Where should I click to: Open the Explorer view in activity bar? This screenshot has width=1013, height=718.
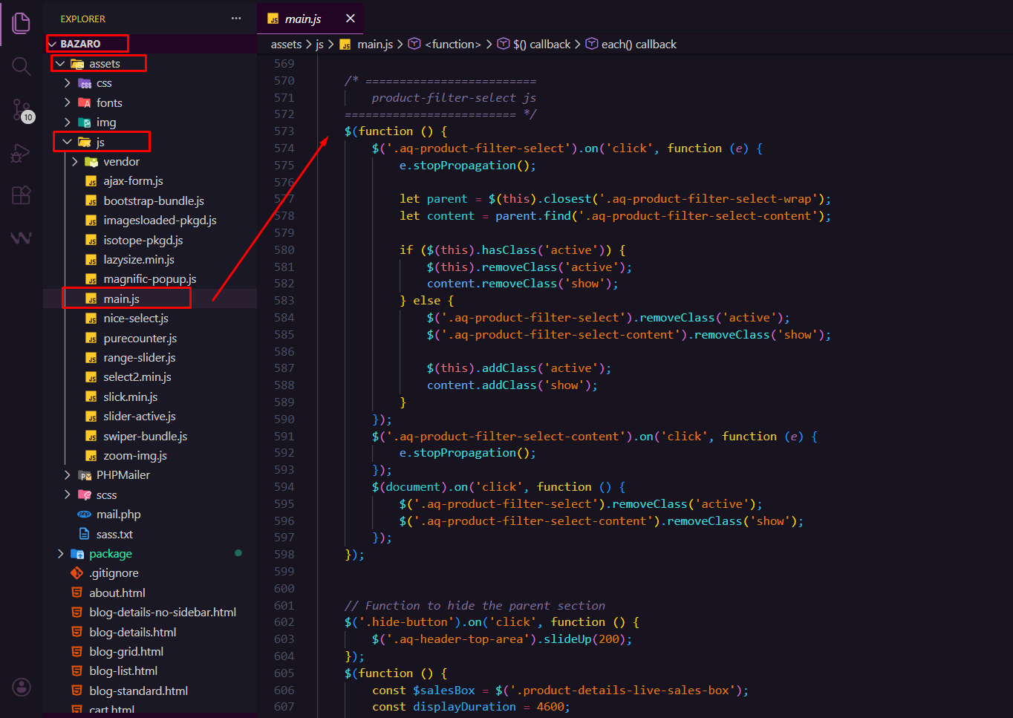22,23
